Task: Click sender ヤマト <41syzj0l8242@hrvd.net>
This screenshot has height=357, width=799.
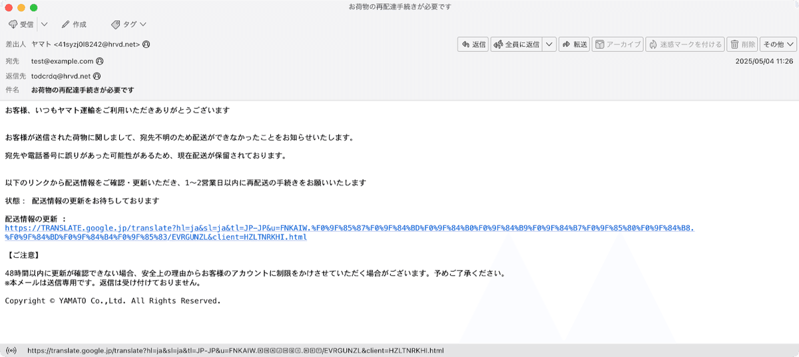Action: 86,45
